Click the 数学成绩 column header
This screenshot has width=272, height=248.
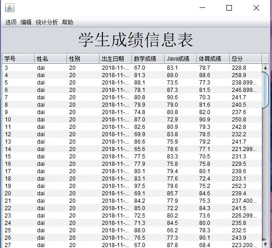click(x=148, y=59)
